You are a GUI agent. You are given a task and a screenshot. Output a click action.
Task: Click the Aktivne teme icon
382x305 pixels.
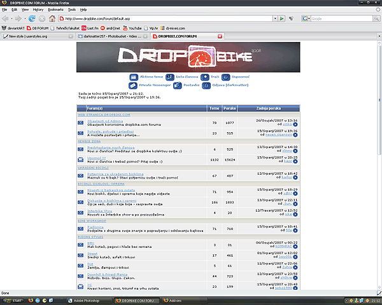(x=134, y=77)
